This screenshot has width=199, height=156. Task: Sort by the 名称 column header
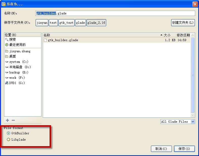point(103,35)
